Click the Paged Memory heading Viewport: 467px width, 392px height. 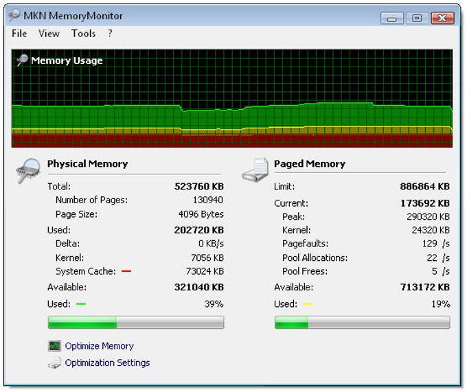point(310,163)
